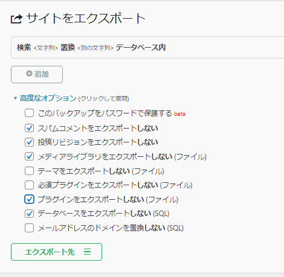Toggle データベースをエクスポートしない (SQL) checkbox
The height and width of the screenshot is (277, 284).
29,214
